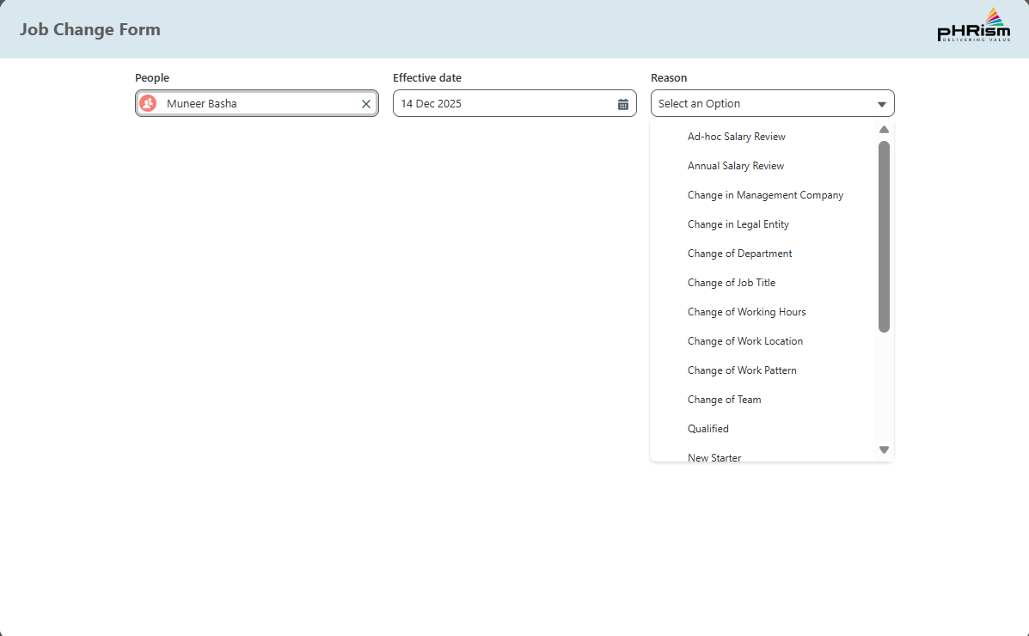The height and width of the screenshot is (636, 1029).
Task: Click the person avatar icon beside Muneer Basha
Action: 148,103
